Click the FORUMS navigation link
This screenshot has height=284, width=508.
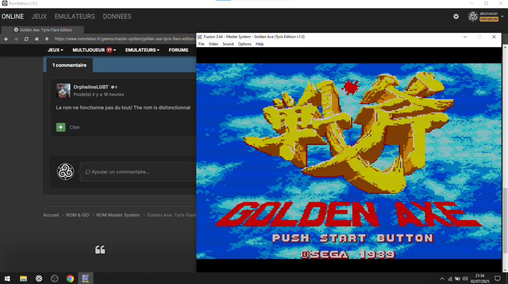click(x=178, y=50)
